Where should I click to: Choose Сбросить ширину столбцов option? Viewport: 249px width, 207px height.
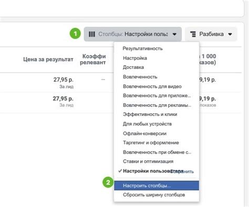(157, 195)
